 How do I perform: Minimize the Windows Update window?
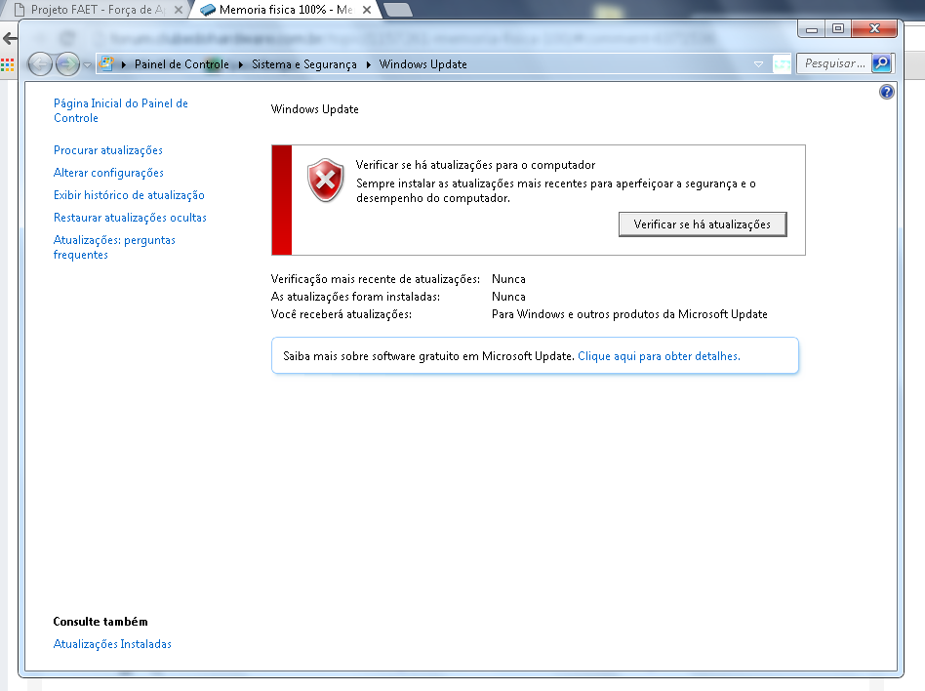coord(812,29)
